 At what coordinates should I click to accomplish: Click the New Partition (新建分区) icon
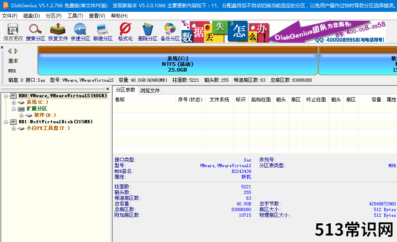click(103, 32)
